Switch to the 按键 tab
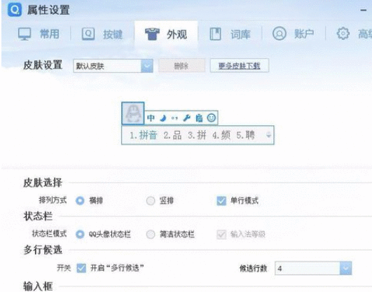Screen dimensions: 372x292 pos(102,34)
